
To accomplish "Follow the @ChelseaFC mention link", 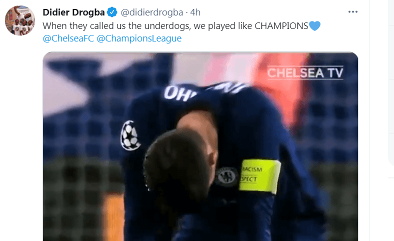I will [68, 38].
